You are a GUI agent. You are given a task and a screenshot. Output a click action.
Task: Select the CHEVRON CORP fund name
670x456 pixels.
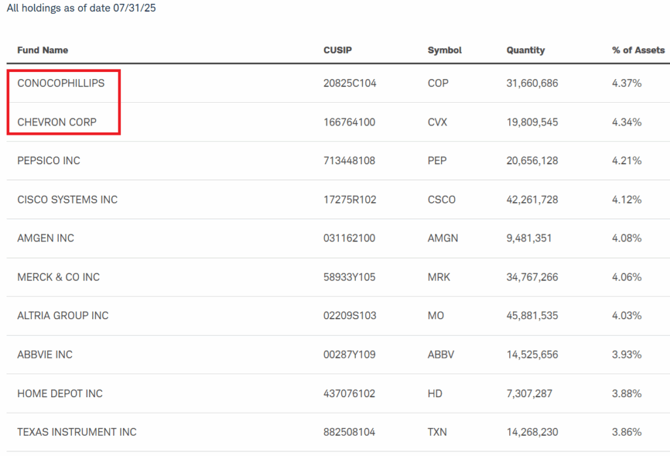coord(57,122)
